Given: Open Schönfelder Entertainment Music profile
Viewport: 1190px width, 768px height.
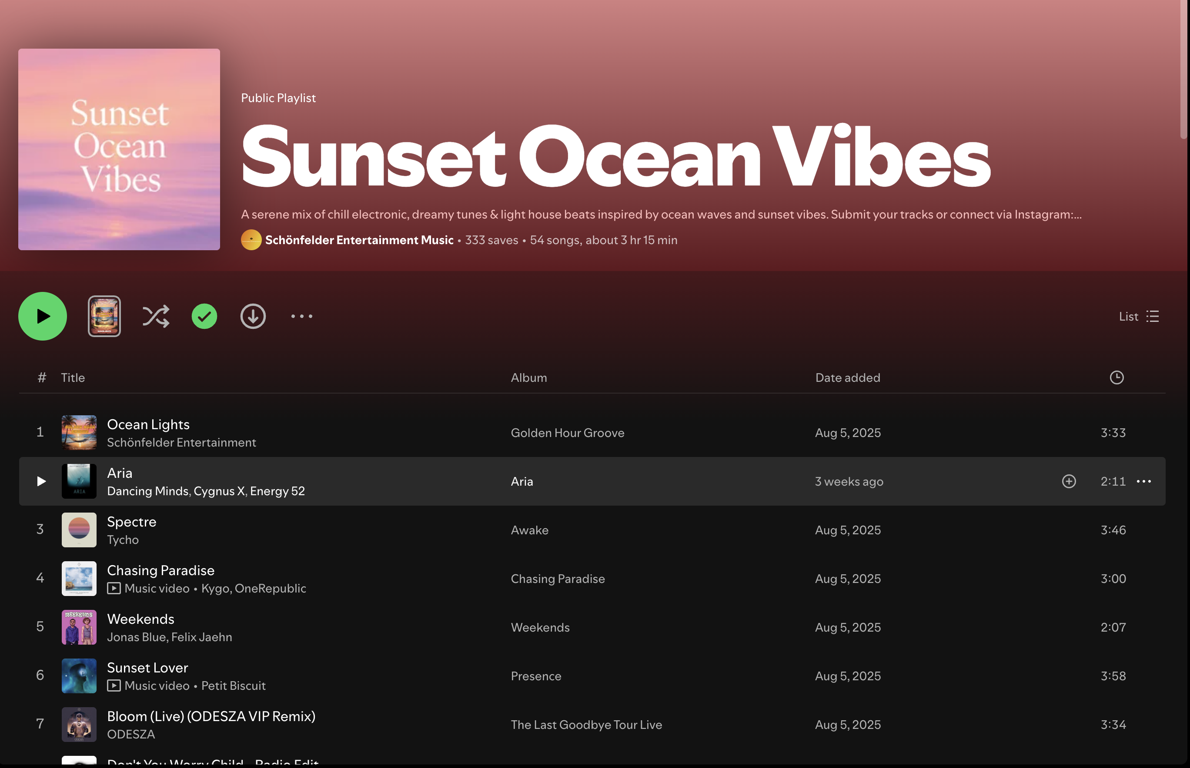Looking at the screenshot, I should [359, 240].
